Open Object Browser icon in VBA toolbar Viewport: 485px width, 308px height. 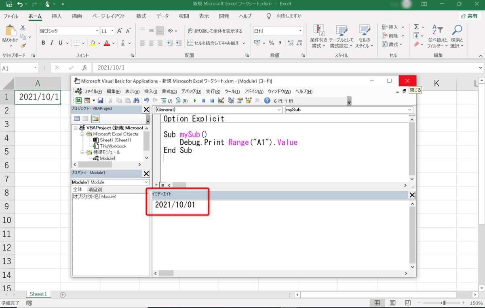pyautogui.click(x=248, y=101)
